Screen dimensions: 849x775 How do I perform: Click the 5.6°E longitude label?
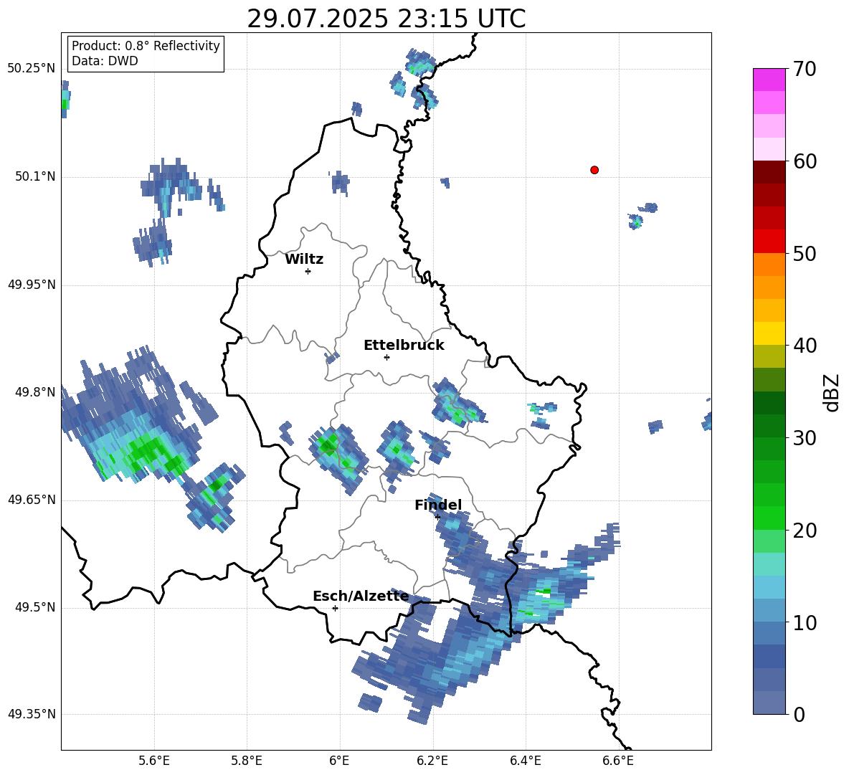[x=154, y=761]
